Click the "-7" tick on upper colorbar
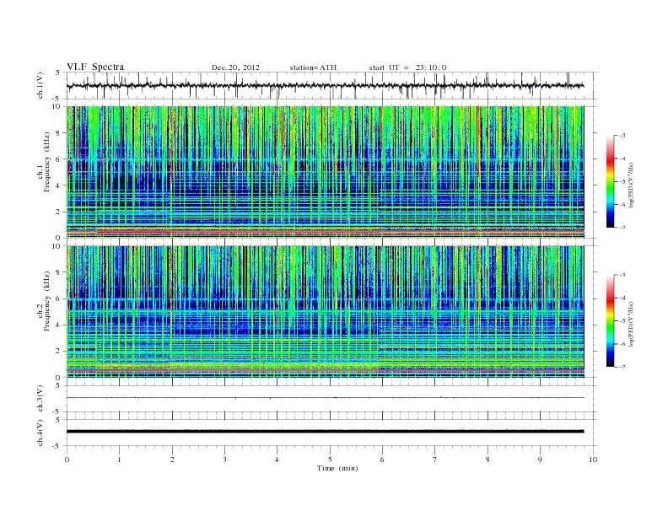The width and height of the screenshot is (668, 516). point(622,228)
